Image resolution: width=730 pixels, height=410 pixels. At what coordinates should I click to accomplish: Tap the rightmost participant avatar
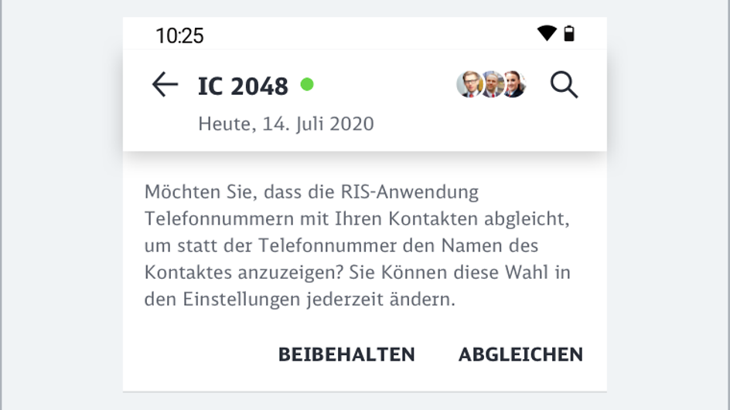click(x=513, y=84)
